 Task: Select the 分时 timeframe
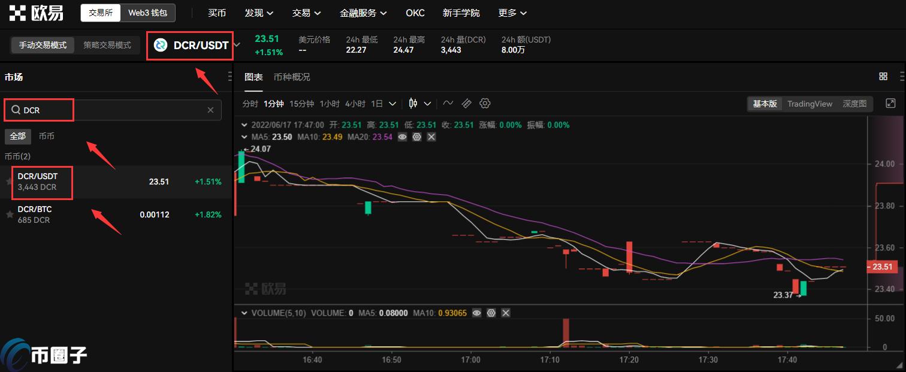click(250, 104)
